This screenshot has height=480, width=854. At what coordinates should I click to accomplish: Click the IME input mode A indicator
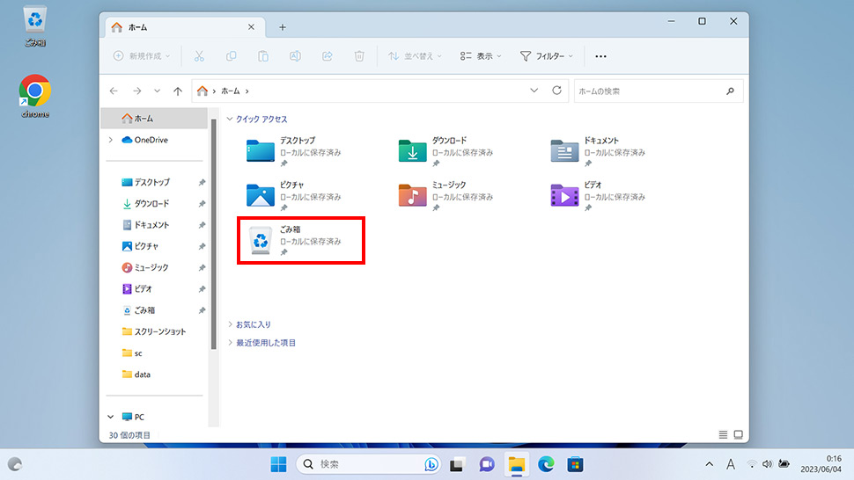(731, 464)
